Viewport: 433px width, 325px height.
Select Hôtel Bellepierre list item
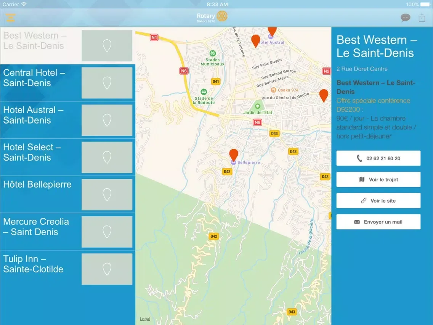click(68, 195)
